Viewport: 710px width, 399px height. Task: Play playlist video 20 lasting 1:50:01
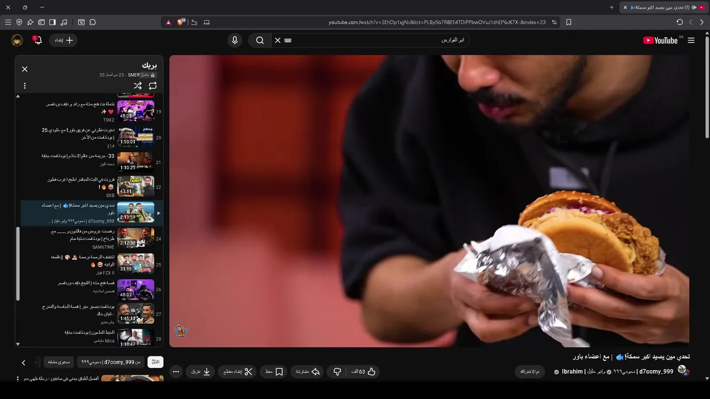click(92, 136)
